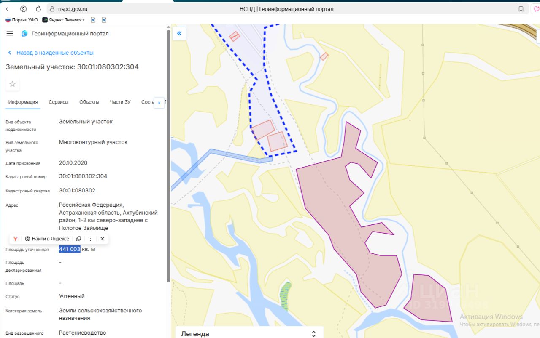Click the Геоинформационный портал logo

coord(65,34)
